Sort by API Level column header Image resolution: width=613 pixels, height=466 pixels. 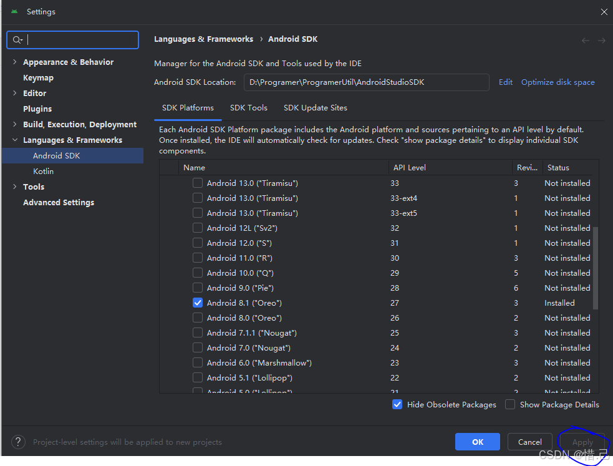[450, 167]
